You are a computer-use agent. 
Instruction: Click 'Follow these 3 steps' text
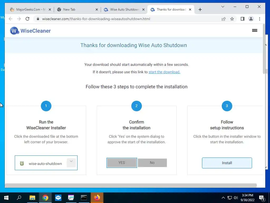click(x=137, y=87)
